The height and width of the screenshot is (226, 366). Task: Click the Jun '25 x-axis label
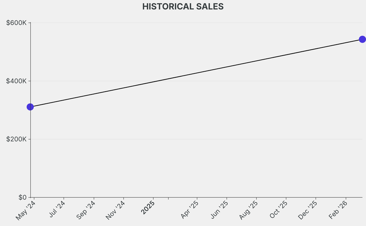tap(219, 209)
